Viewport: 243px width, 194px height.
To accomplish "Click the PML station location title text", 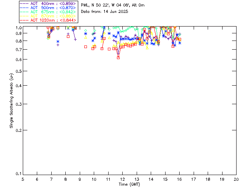I will tap(113, 5).
